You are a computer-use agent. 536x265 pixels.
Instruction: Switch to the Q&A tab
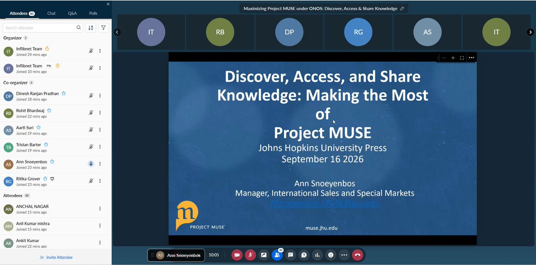tap(72, 13)
